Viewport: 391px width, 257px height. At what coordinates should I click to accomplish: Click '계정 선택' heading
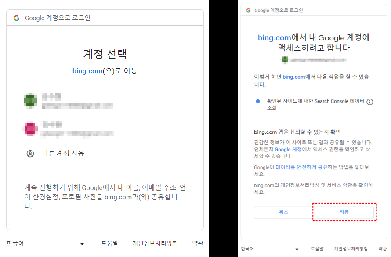(x=105, y=54)
